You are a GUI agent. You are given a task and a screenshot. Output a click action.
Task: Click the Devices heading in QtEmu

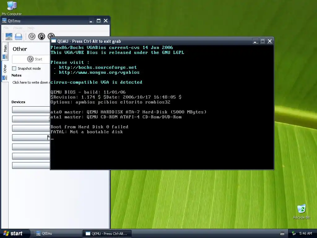(18, 102)
